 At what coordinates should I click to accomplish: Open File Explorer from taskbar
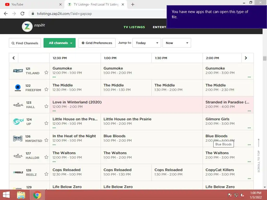[21, 195]
